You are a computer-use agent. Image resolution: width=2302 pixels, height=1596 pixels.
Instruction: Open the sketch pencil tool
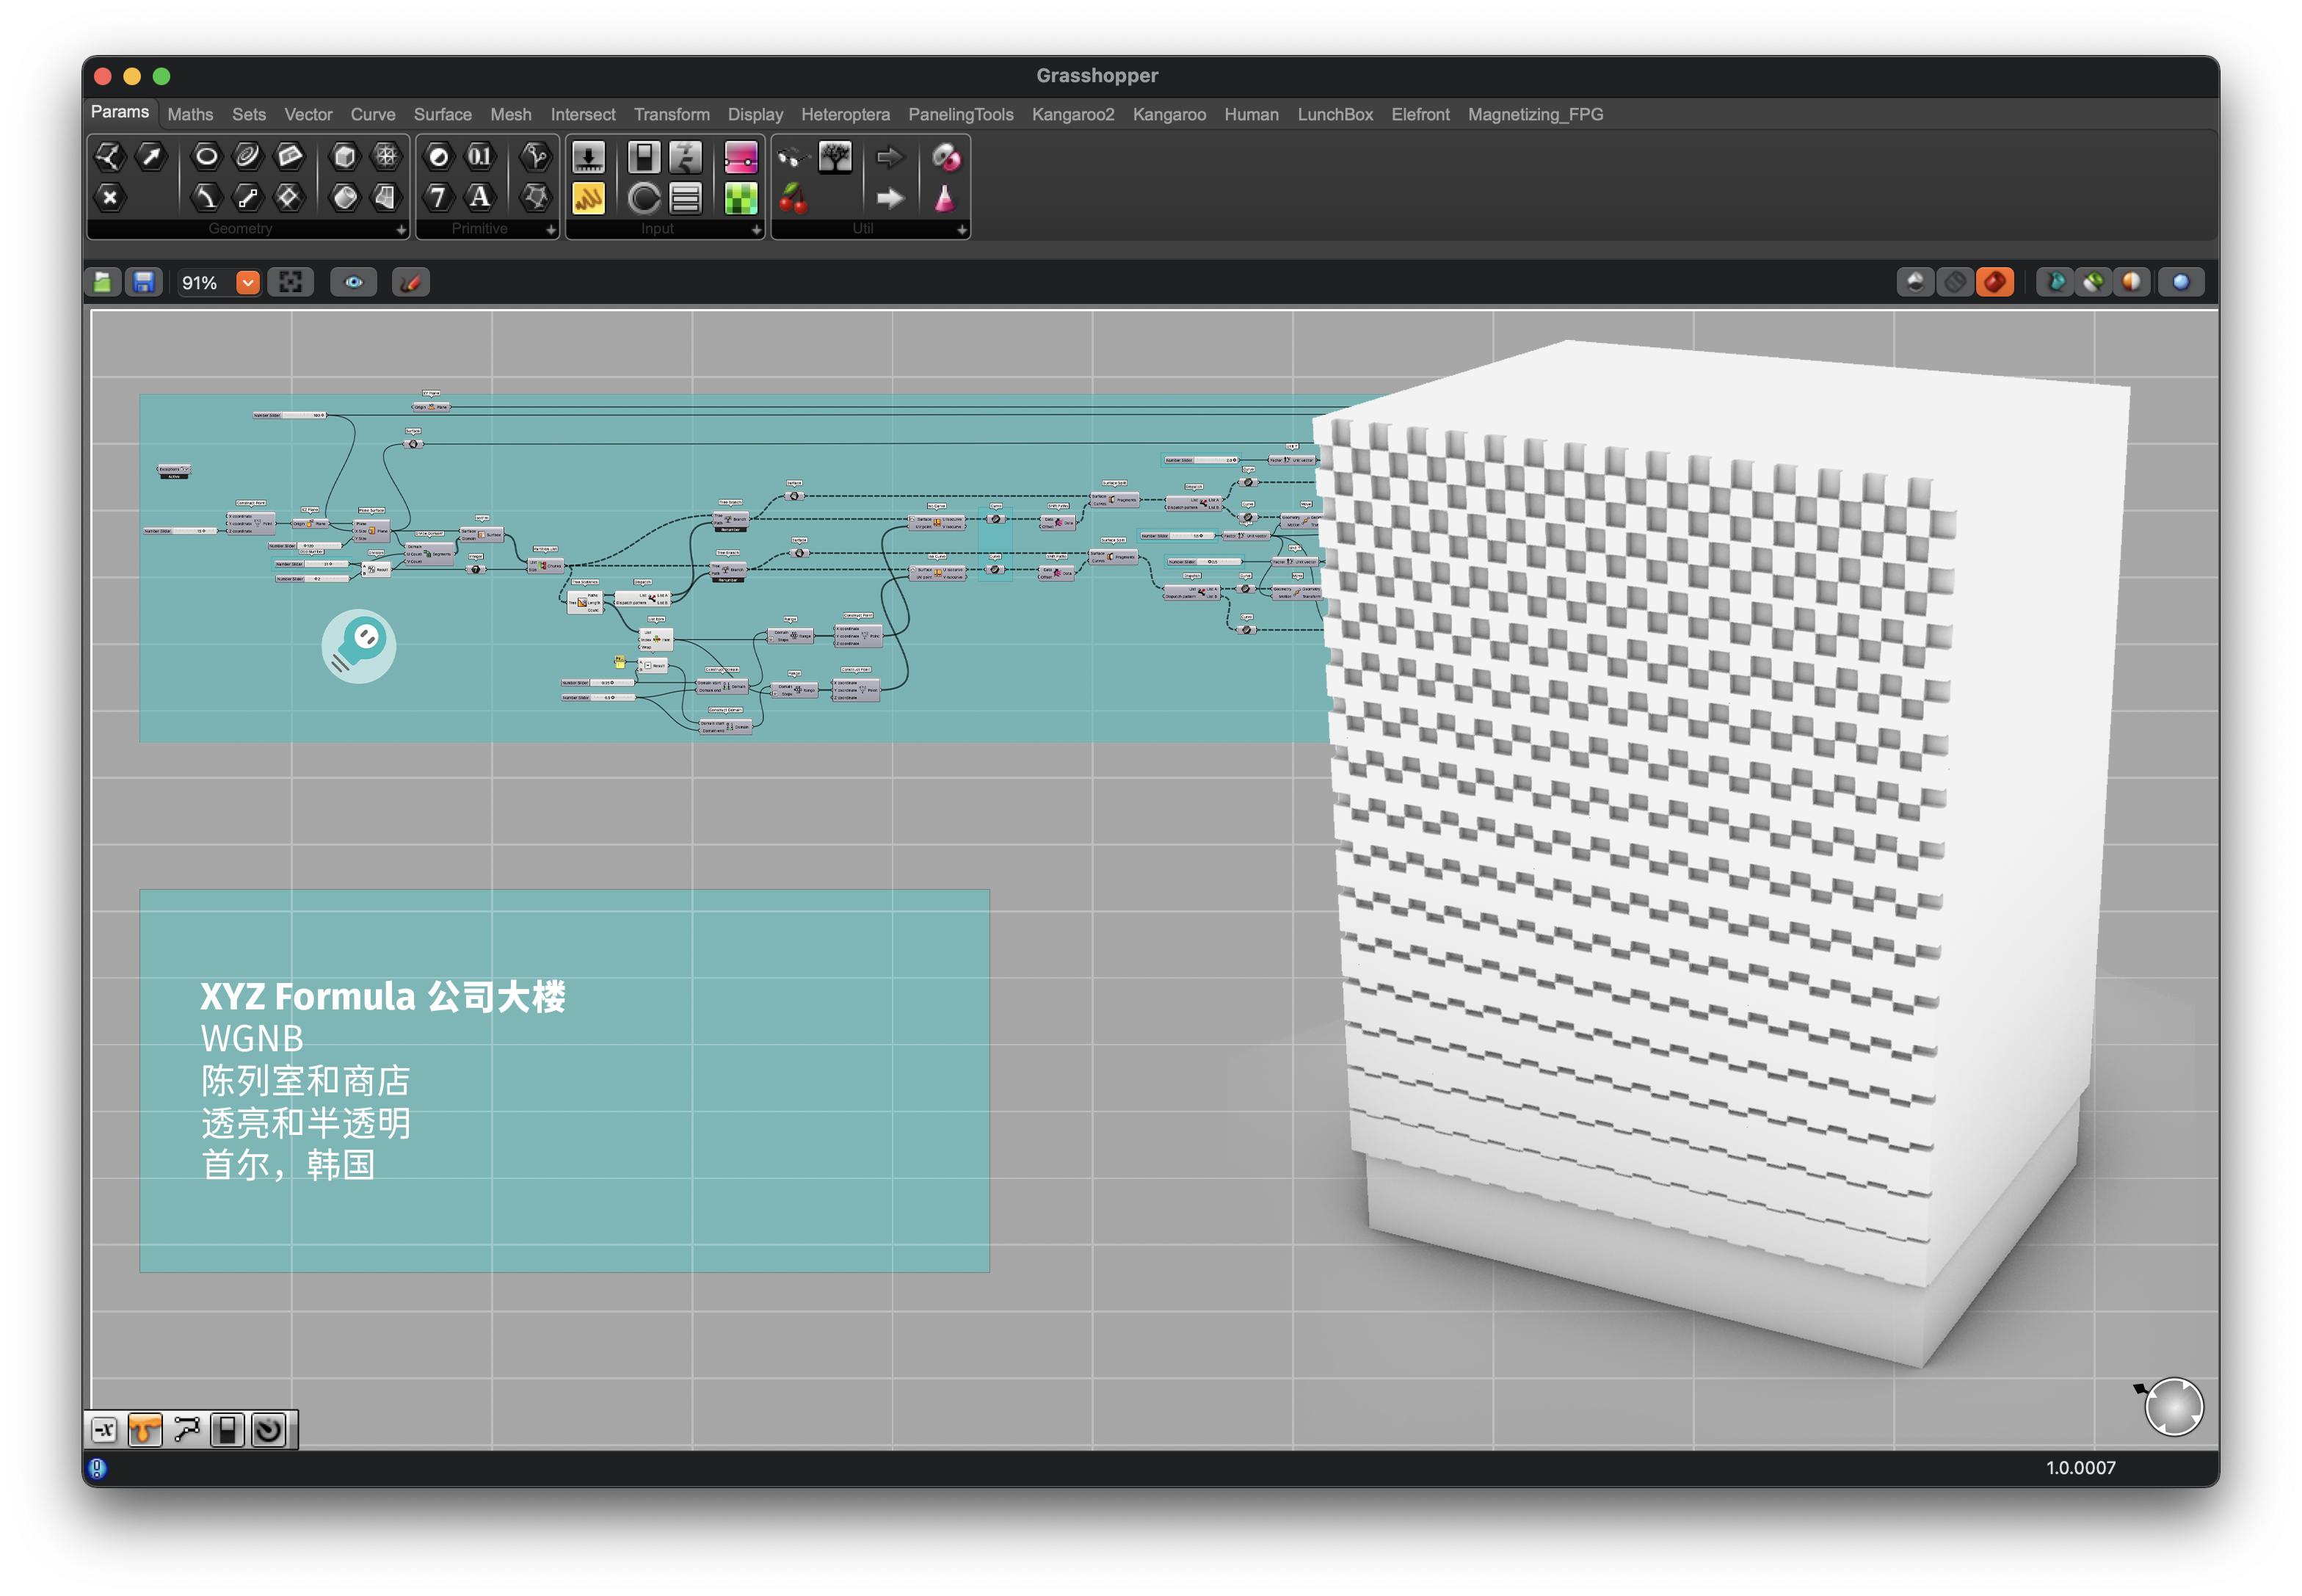pos(410,283)
